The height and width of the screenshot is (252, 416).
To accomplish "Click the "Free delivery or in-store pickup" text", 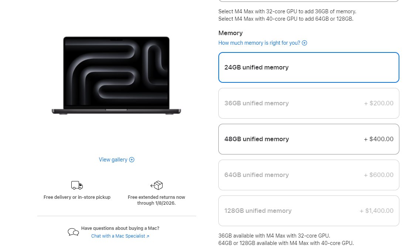I will pos(77,197).
